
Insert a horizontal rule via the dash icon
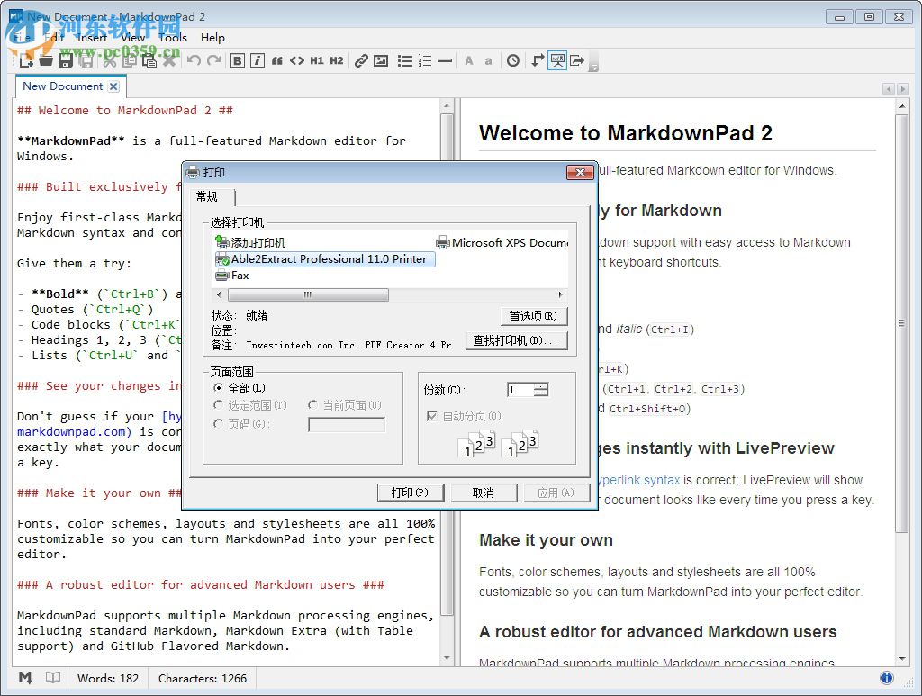point(445,60)
